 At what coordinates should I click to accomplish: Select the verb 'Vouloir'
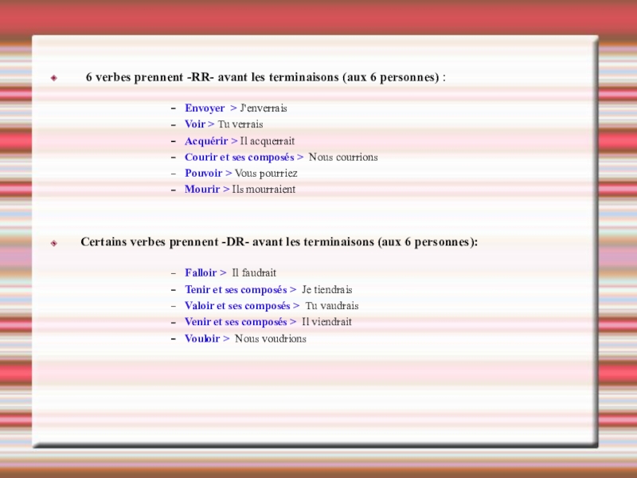pos(202,339)
